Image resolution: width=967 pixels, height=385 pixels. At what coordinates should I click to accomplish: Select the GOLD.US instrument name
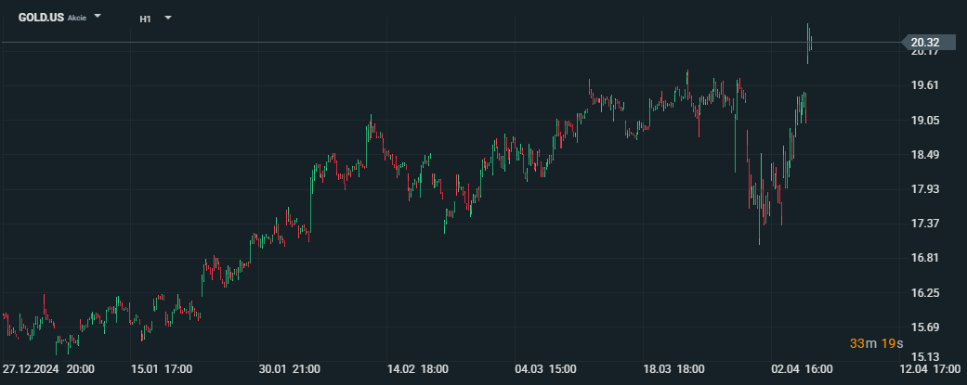click(41, 18)
